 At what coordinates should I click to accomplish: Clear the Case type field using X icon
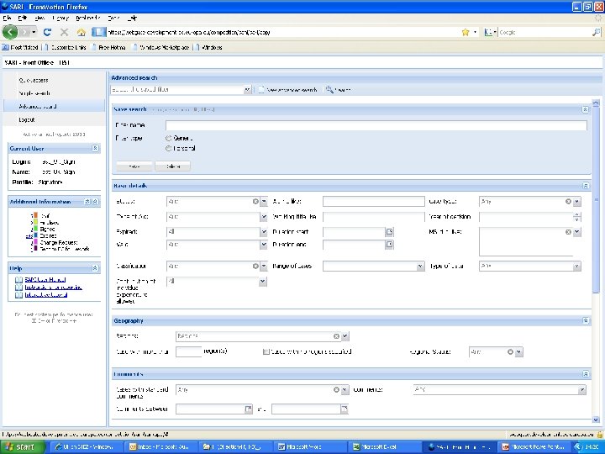568,201
